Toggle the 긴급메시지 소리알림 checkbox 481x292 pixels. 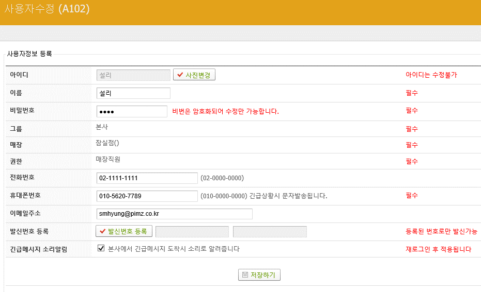click(101, 249)
